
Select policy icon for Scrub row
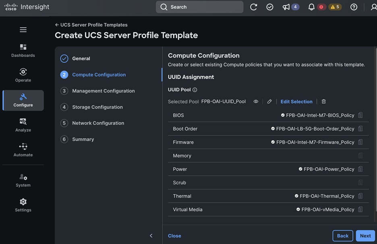click(360, 182)
